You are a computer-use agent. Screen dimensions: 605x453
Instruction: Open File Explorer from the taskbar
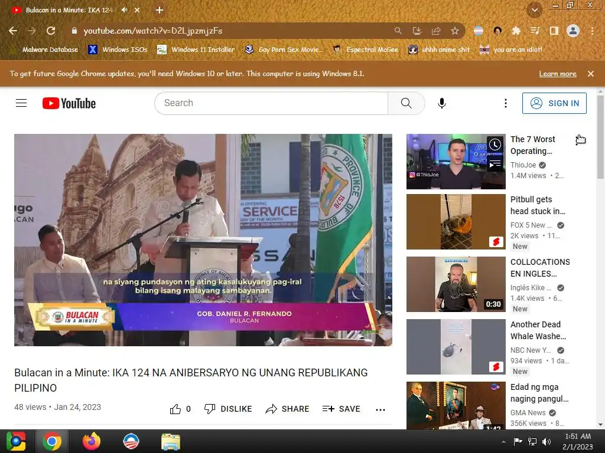click(x=171, y=441)
